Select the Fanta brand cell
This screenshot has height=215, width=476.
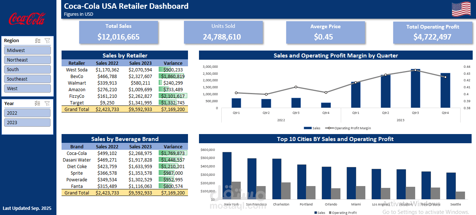77,186
